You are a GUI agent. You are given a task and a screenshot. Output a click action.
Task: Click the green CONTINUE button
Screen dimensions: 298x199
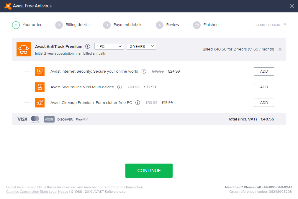149,171
